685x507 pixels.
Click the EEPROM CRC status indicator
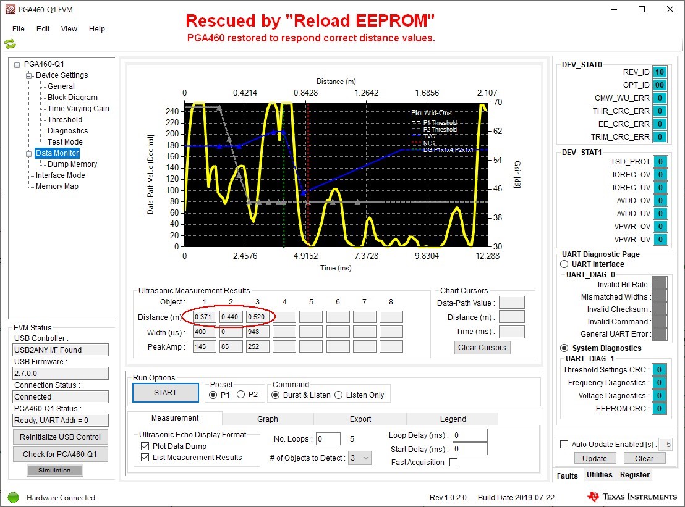pos(659,409)
